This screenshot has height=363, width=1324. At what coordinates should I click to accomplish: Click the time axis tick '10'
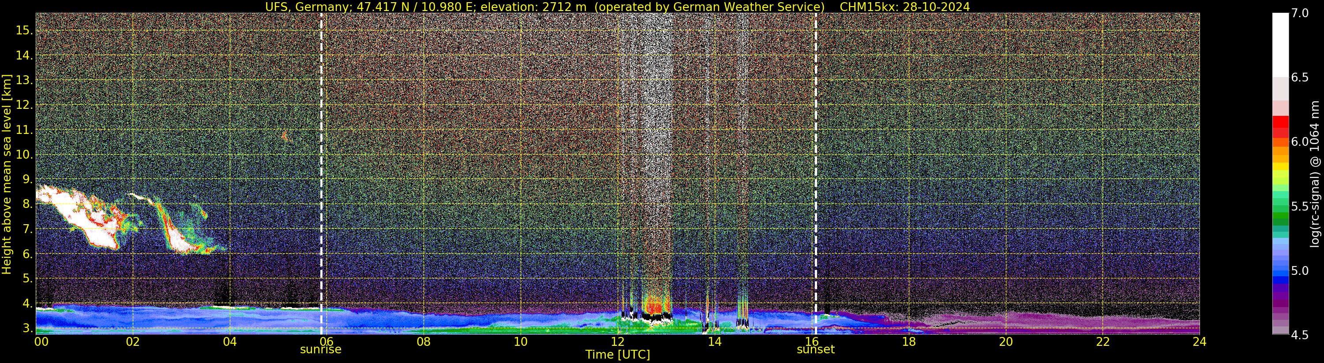coord(521,342)
